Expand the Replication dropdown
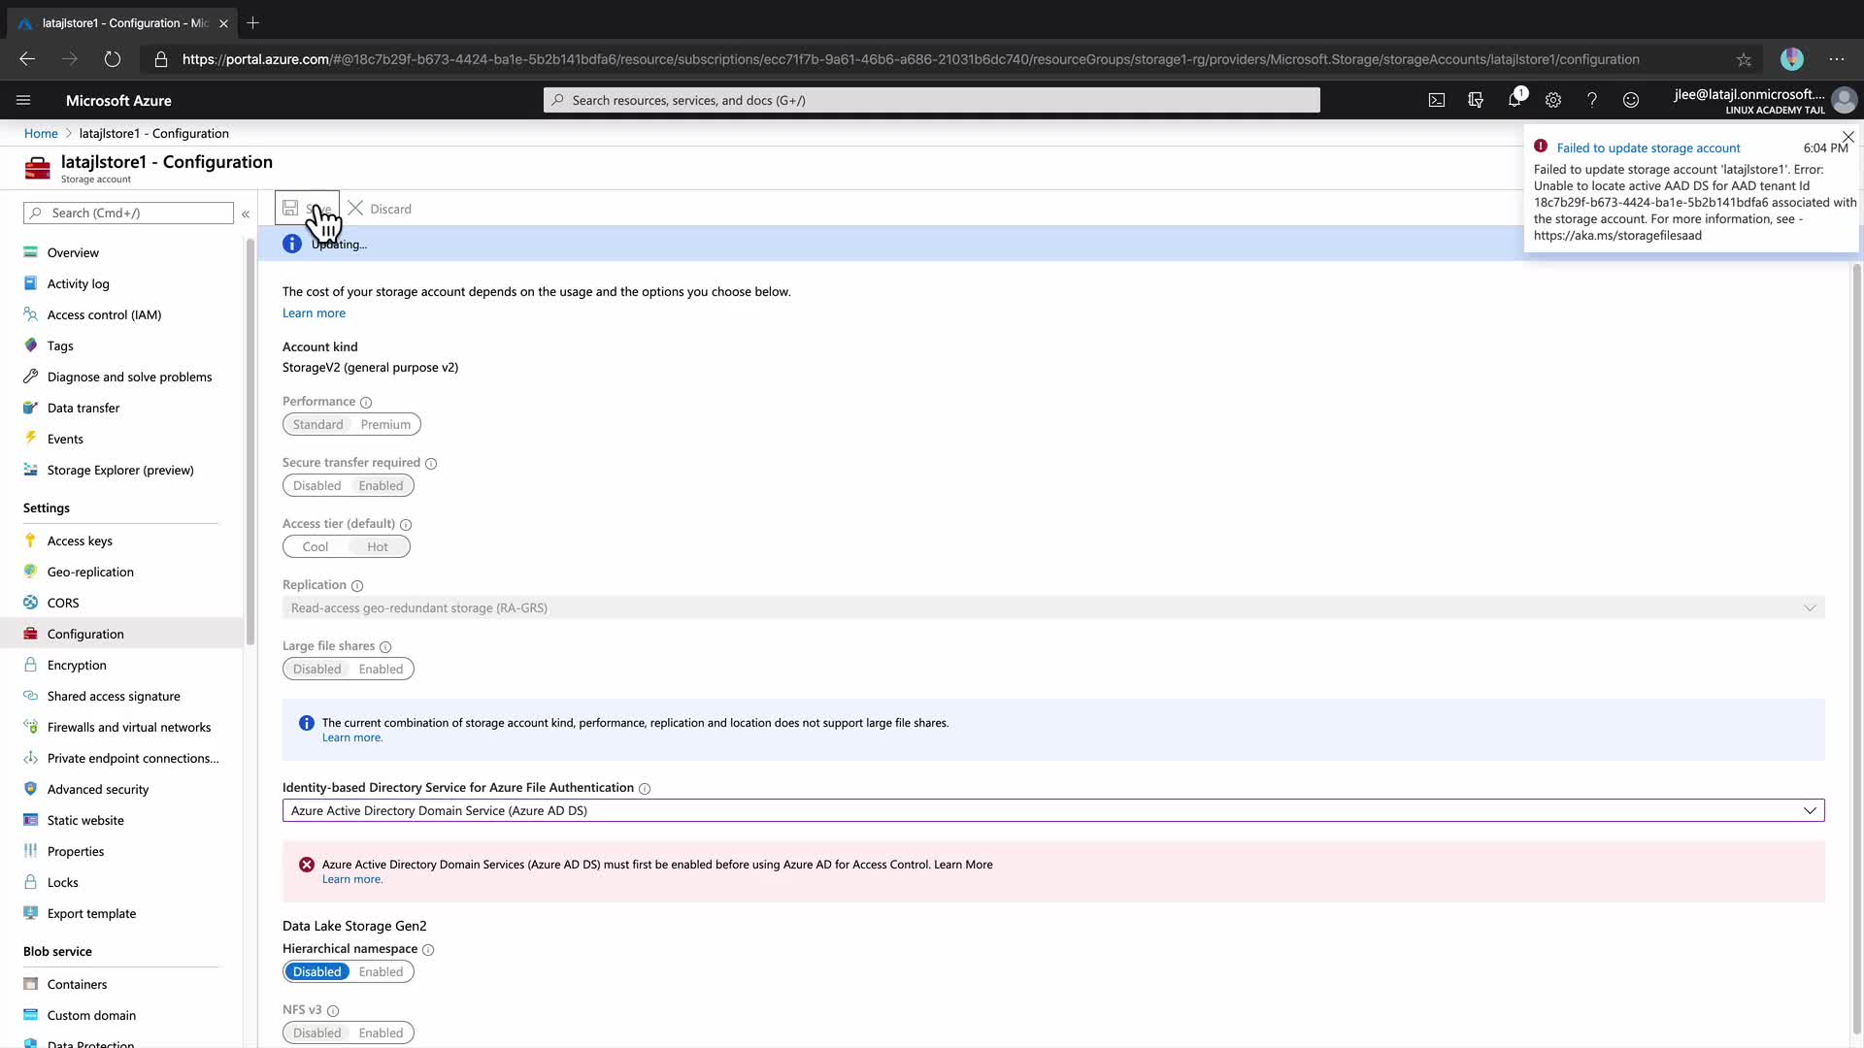Image resolution: width=1864 pixels, height=1048 pixels. click(1809, 608)
